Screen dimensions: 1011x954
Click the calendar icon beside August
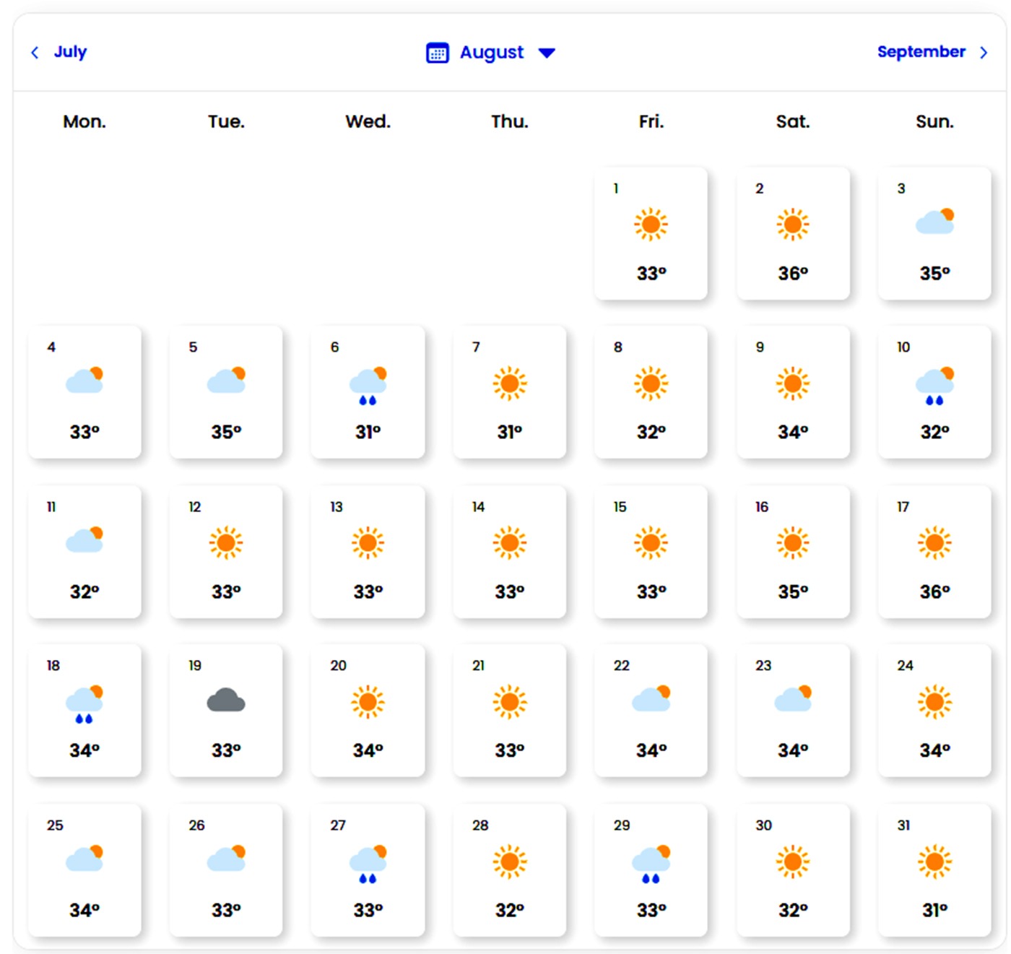coord(438,53)
